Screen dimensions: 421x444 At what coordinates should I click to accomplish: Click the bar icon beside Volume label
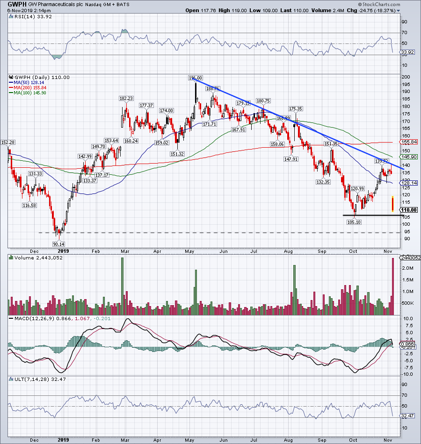point(11,258)
